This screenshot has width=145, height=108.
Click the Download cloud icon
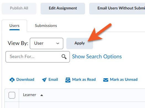[x=12, y=80]
